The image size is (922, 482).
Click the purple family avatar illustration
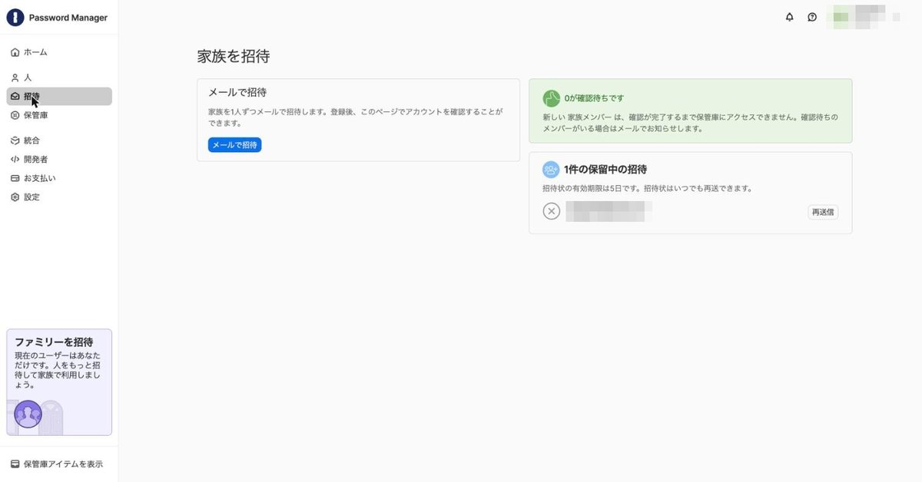pyautogui.click(x=28, y=414)
